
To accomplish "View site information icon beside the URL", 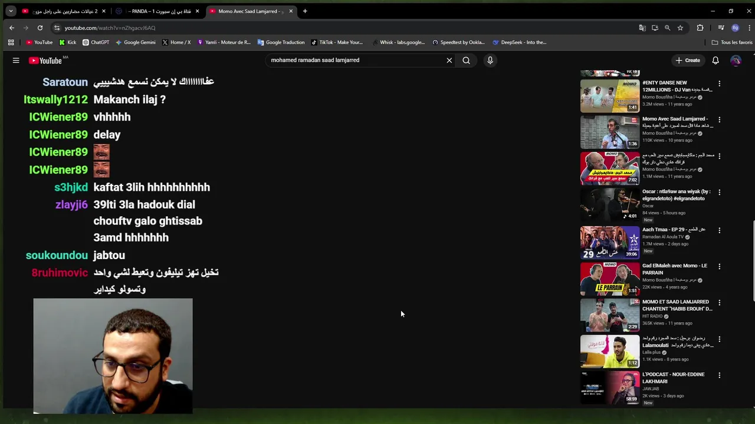I will 57,28.
